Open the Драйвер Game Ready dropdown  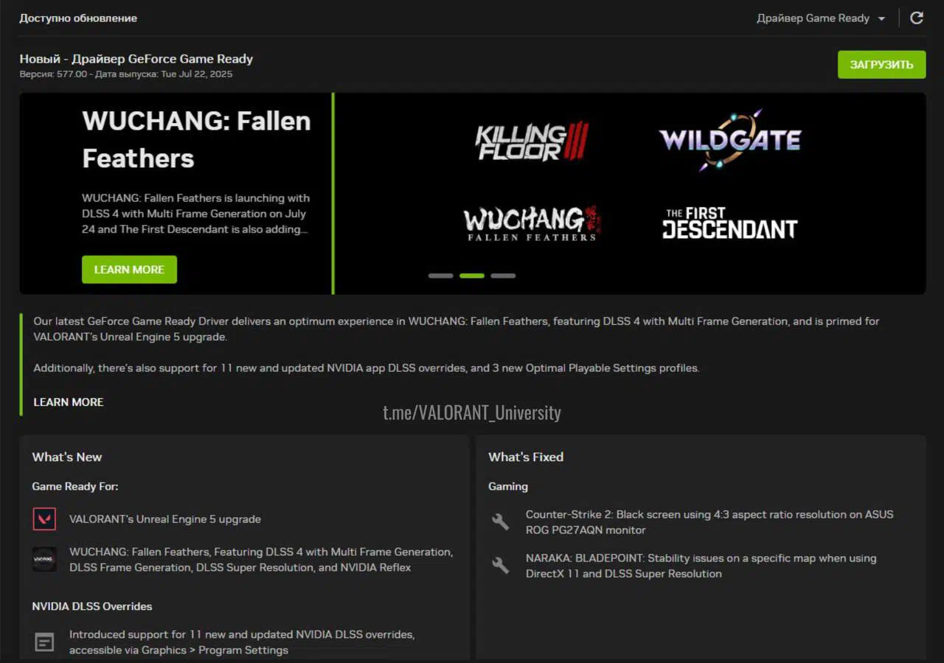point(821,18)
